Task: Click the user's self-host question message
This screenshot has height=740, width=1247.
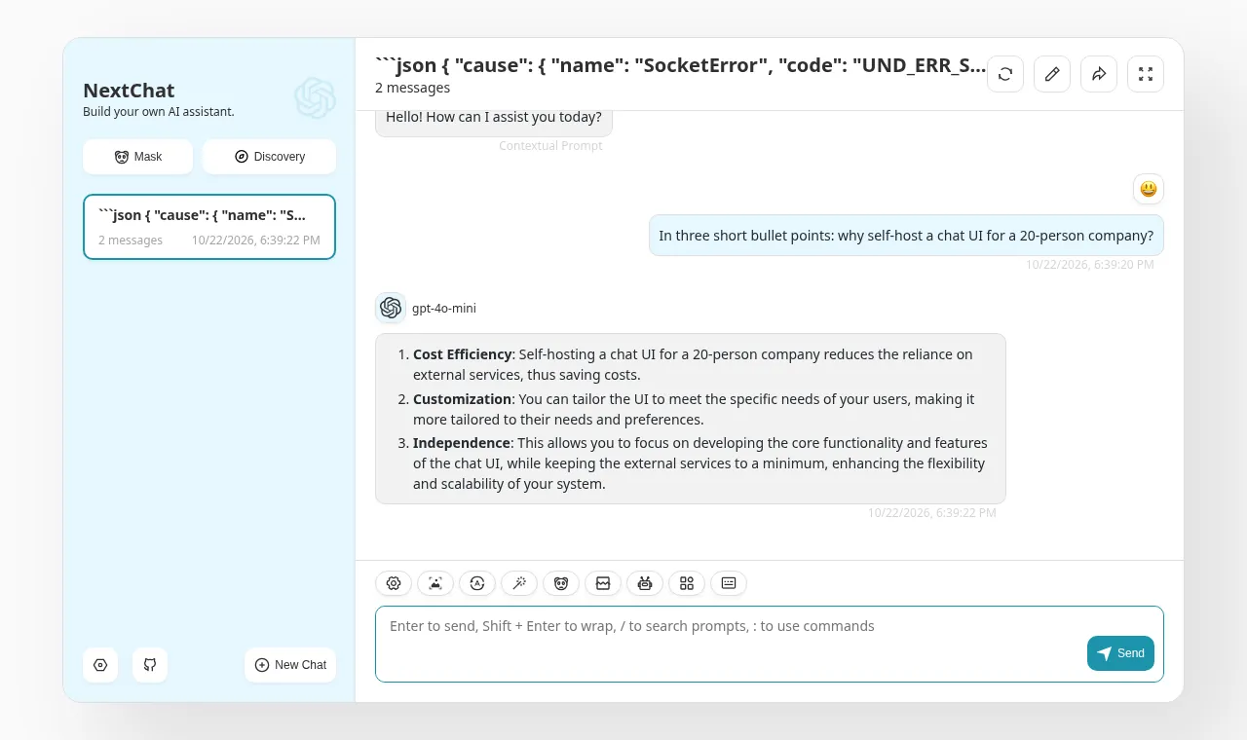Action: (906, 236)
